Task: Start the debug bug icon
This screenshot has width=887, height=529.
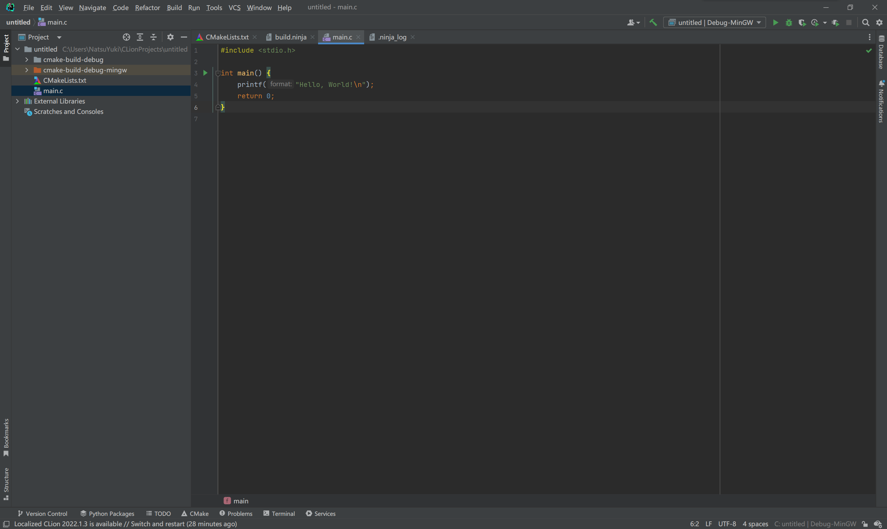Action: (789, 23)
